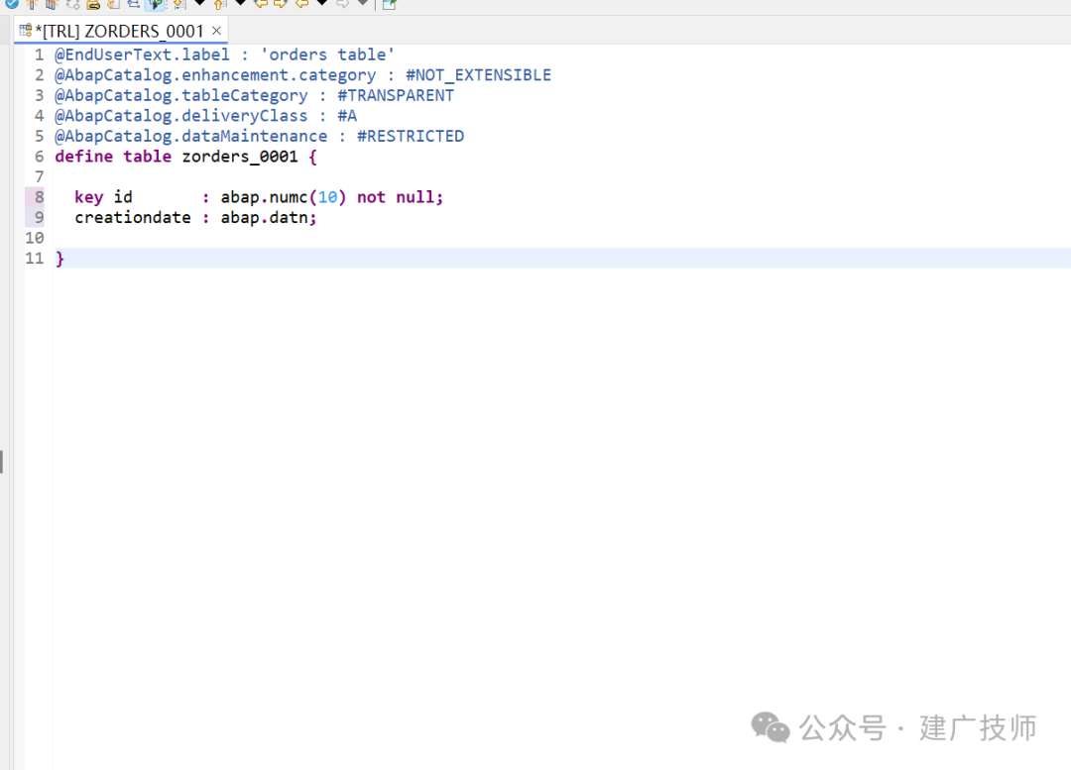Screen dimensions: 1071x770
Task: Click line number 8 in the ruler
Action: (40, 197)
